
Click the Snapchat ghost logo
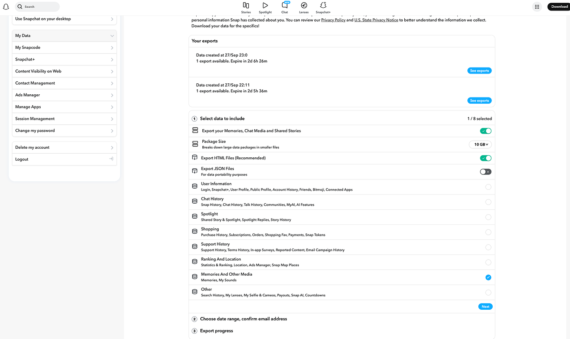point(6,7)
